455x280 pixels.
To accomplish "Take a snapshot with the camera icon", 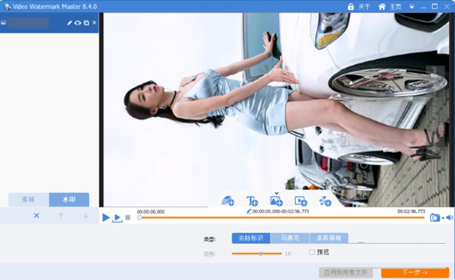I will [435, 217].
